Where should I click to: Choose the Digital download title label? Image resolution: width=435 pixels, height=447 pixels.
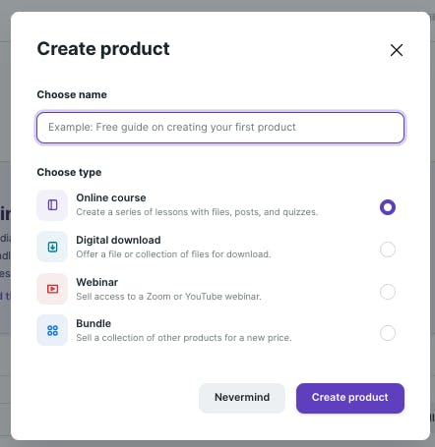118,240
